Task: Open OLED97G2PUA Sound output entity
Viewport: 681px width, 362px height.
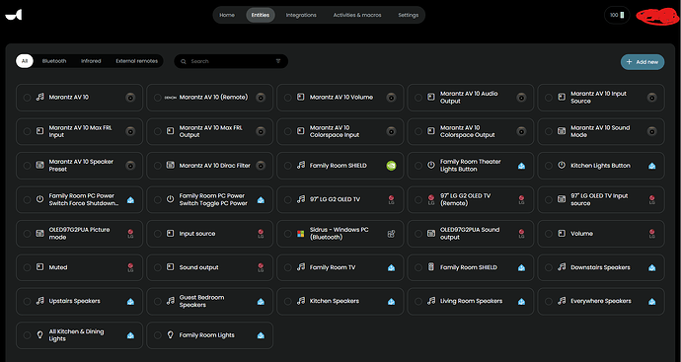Action: point(471,234)
